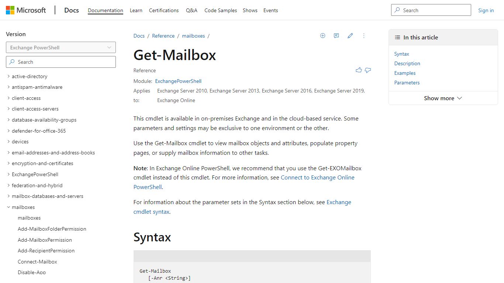Open Connect-Mailbox tree item

point(37,262)
